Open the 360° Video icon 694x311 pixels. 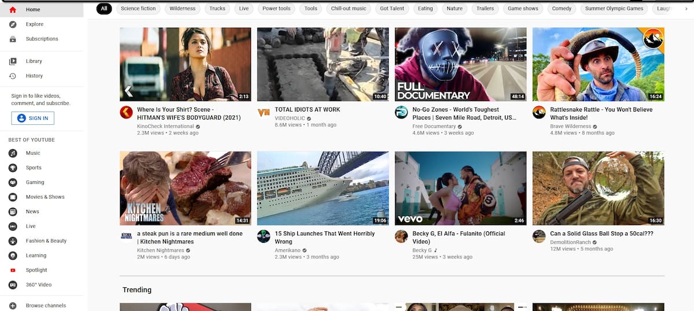pos(13,284)
